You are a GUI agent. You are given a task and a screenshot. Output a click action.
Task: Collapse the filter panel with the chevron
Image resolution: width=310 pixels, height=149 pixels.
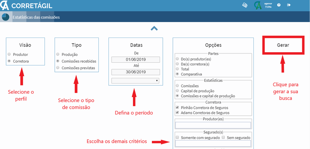click(154, 28)
